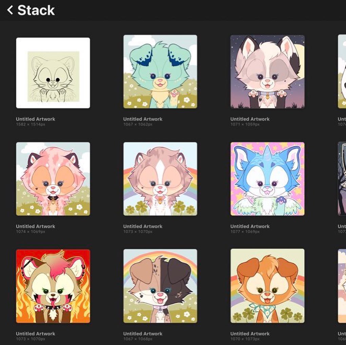Open the tan puppy with white blaze artwork
The height and width of the screenshot is (345, 346).
(x=160, y=179)
